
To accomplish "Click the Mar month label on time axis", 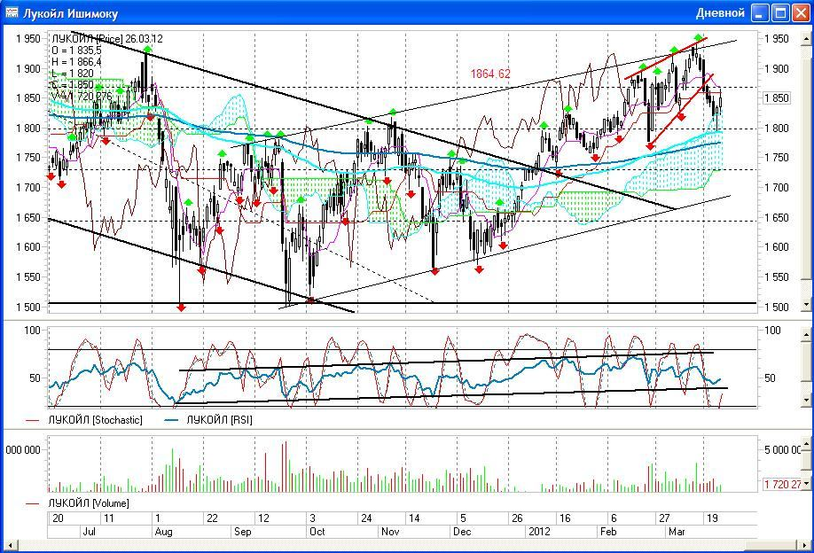I will click(677, 532).
